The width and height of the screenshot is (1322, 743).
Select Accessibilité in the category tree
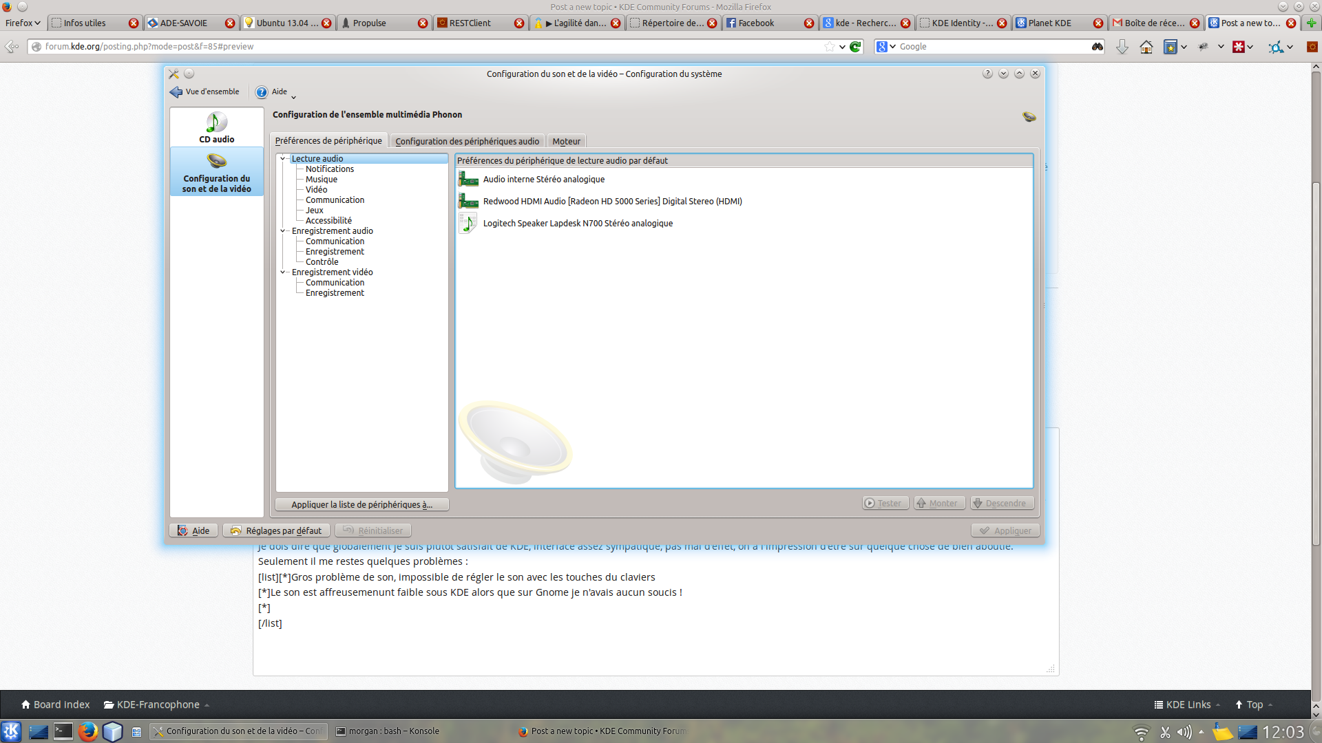coord(328,221)
